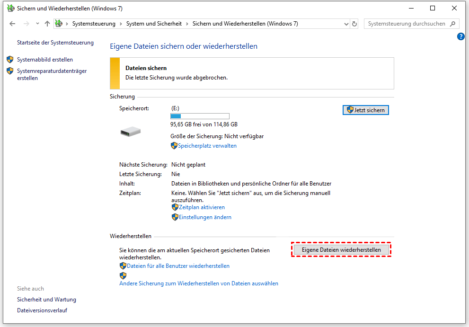Refresh the address bar location

[x=354, y=24]
